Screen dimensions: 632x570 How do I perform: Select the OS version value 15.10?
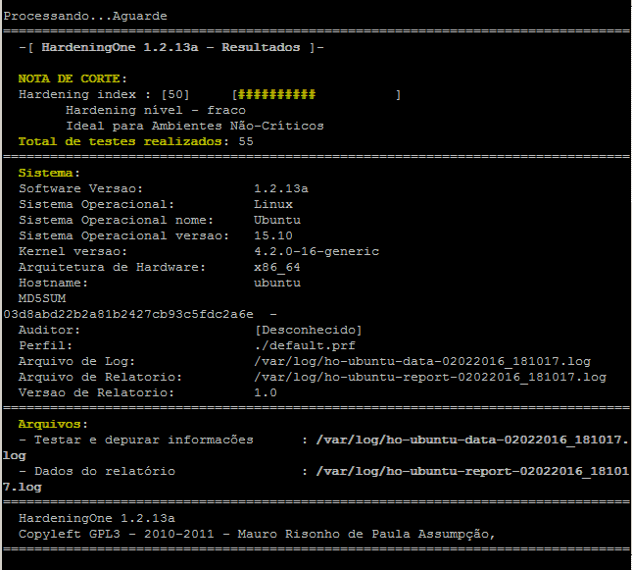[x=273, y=235]
